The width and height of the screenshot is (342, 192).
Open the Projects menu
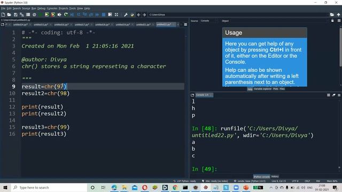coord(63,9)
